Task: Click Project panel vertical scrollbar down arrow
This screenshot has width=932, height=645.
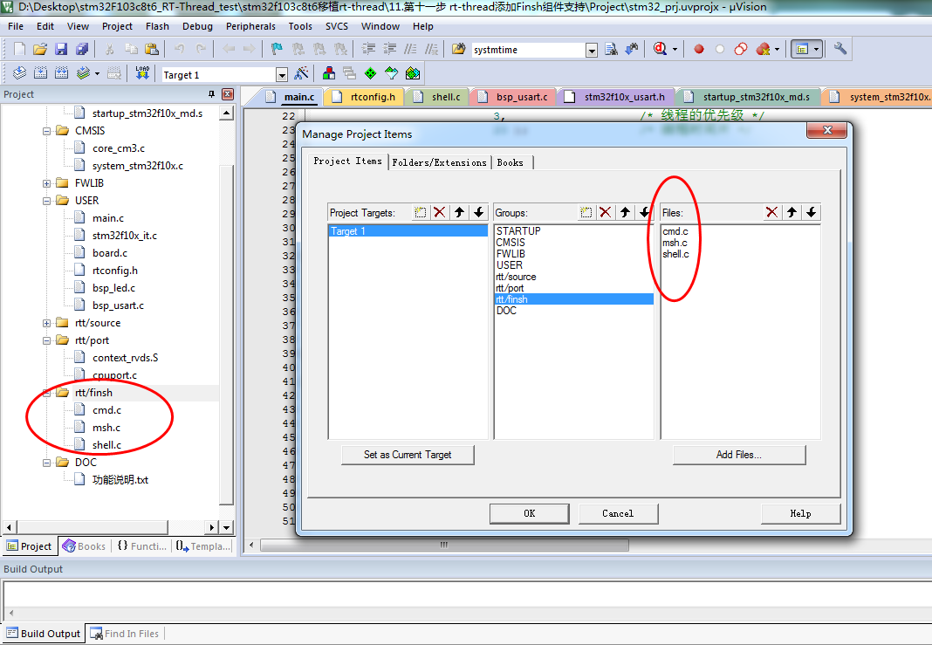Action: tap(227, 526)
